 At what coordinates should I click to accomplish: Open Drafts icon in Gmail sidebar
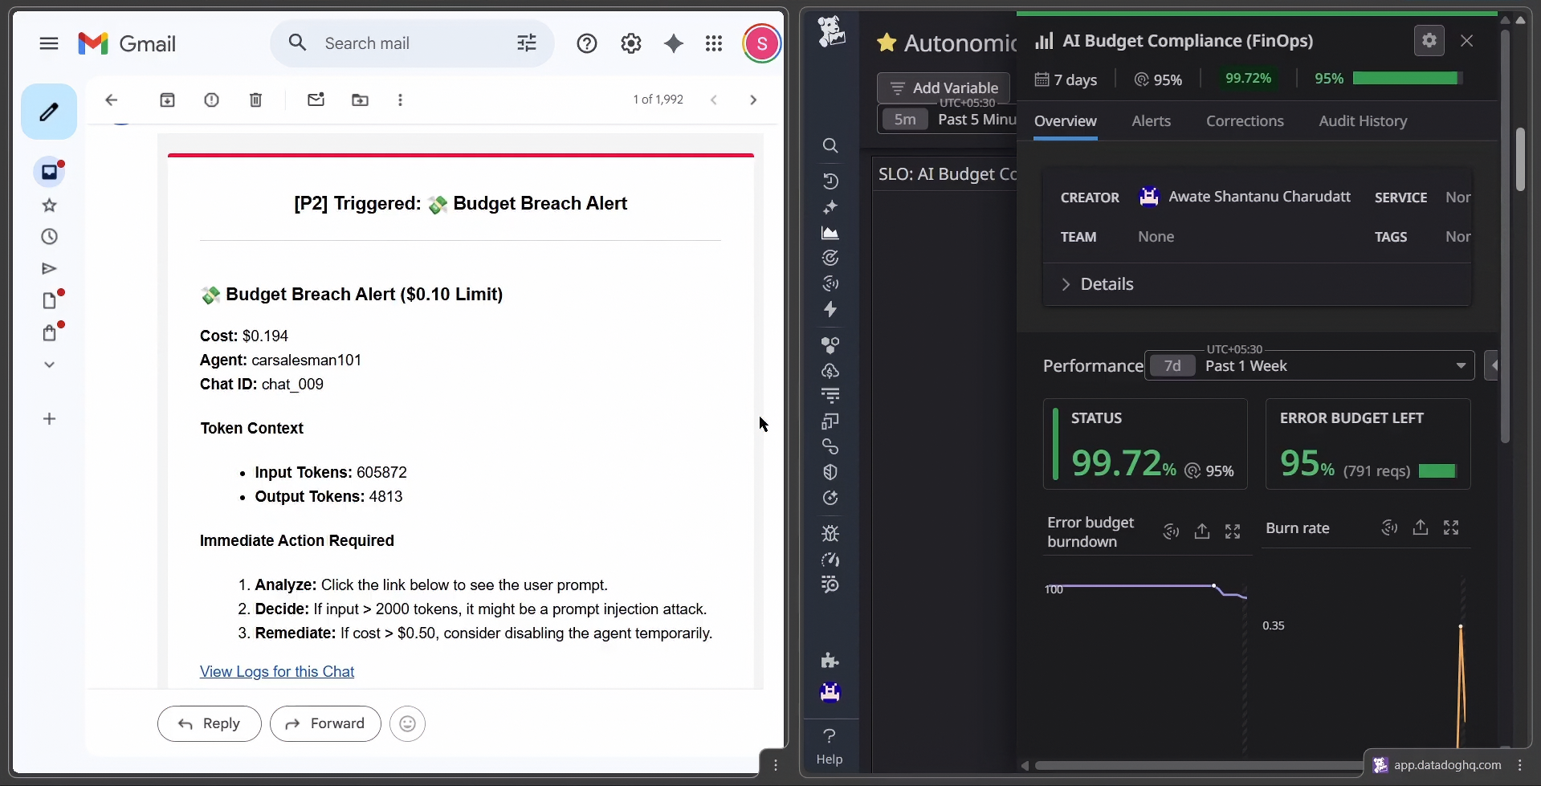tap(49, 300)
